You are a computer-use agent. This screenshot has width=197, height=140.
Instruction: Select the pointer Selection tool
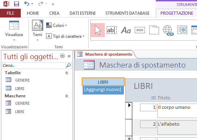click(98, 30)
